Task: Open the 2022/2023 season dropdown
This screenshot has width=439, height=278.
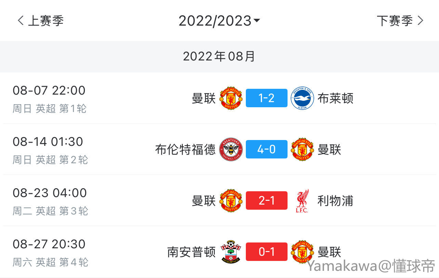Action: tap(219, 21)
